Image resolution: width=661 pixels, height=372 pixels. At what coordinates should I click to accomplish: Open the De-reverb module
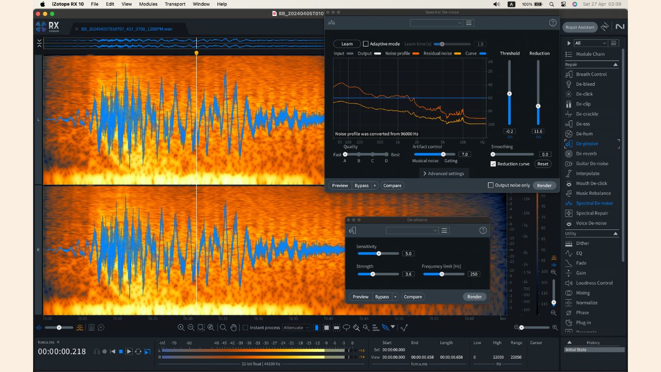586,153
